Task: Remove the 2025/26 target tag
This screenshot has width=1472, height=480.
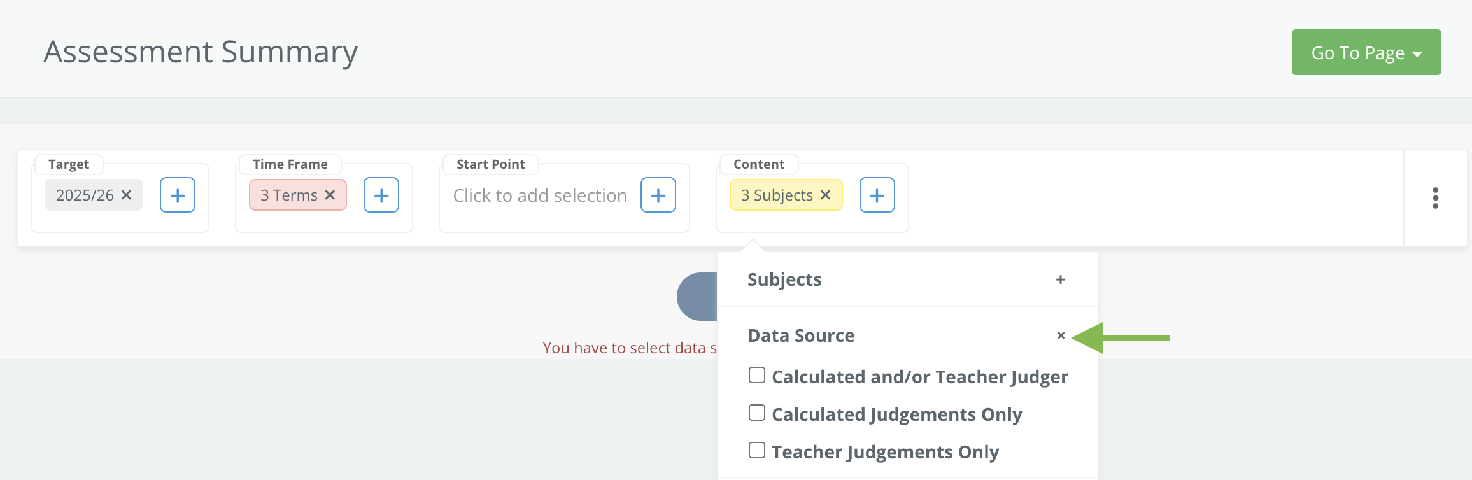Action: click(126, 195)
